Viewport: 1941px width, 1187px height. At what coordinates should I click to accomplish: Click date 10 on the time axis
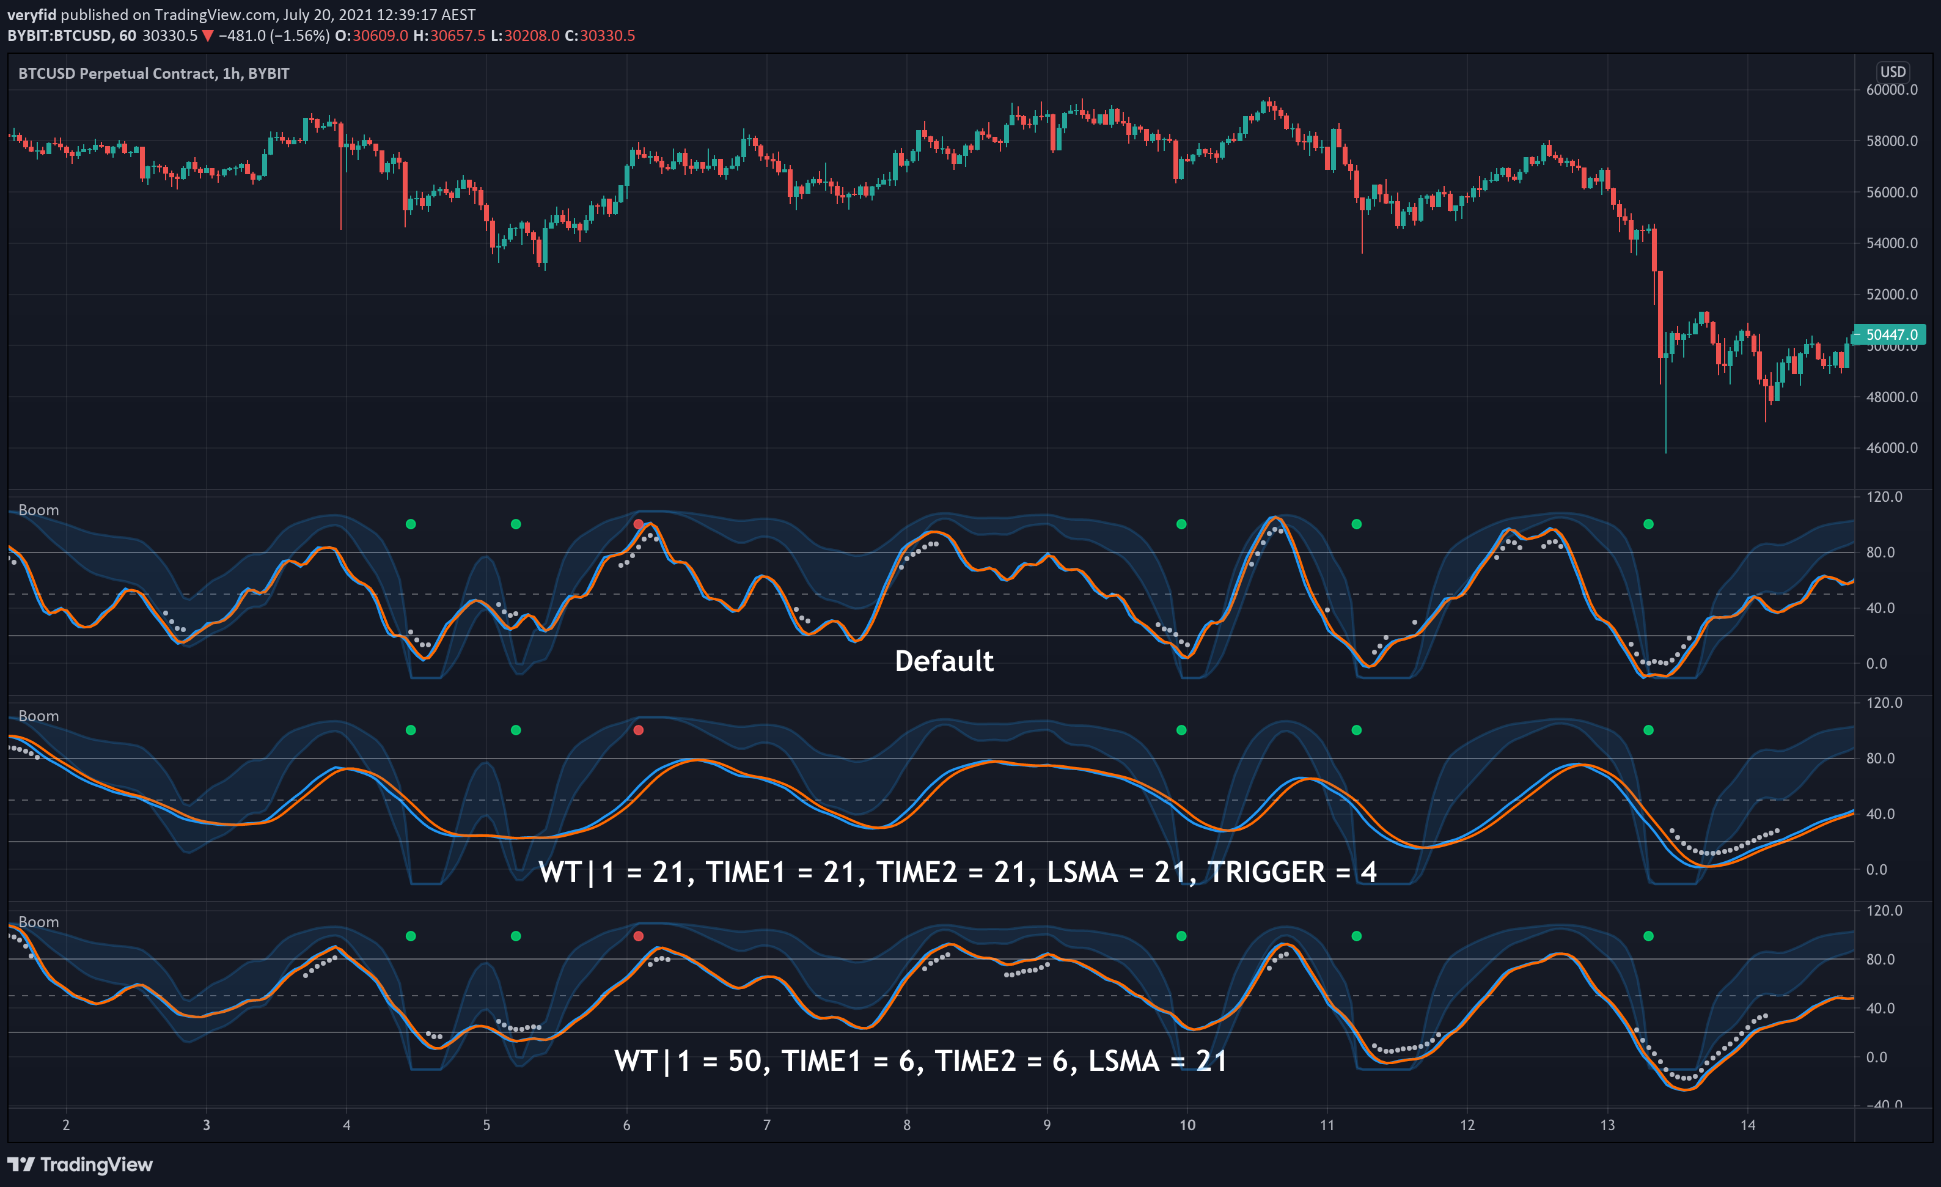tap(1187, 1125)
